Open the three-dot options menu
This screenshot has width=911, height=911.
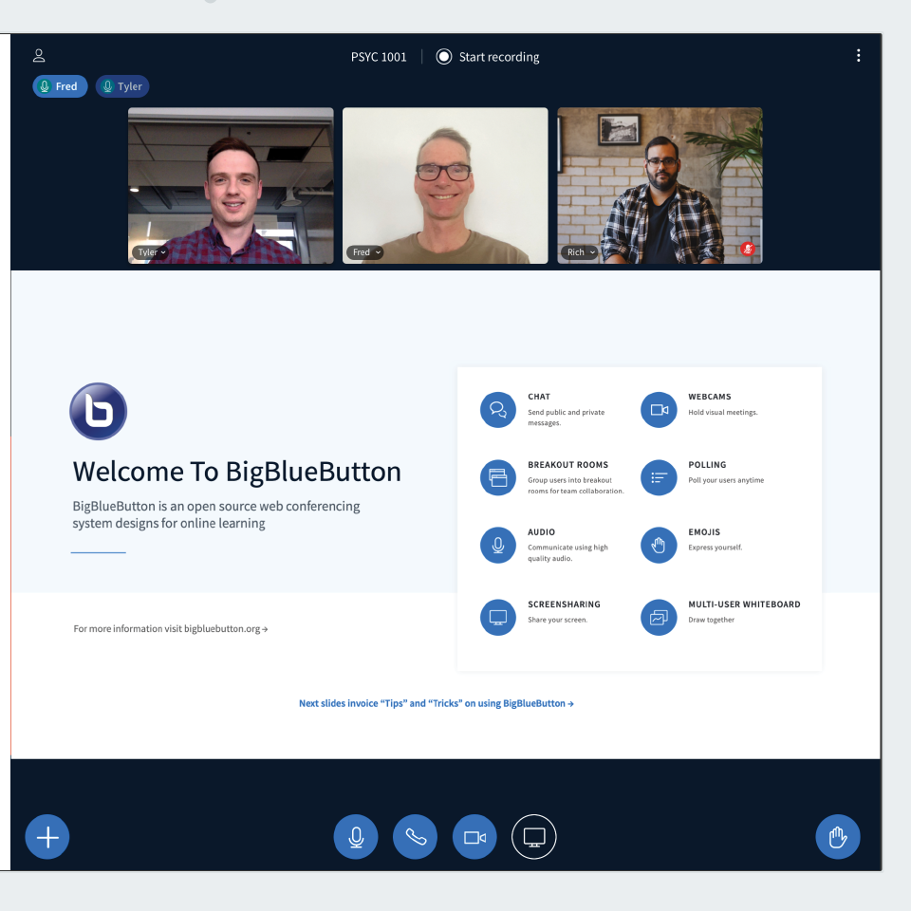point(858,56)
